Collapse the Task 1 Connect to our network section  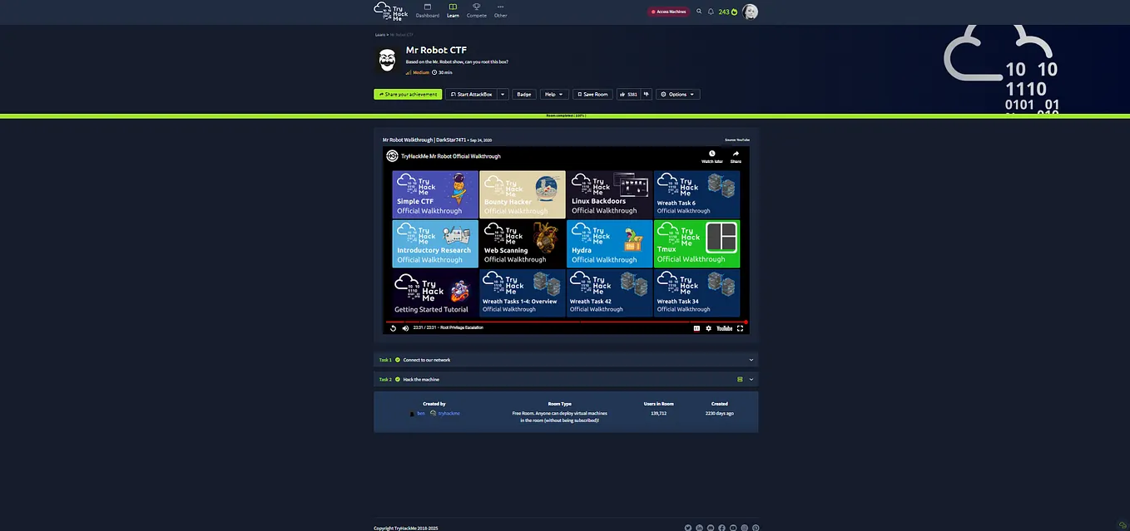pos(751,360)
